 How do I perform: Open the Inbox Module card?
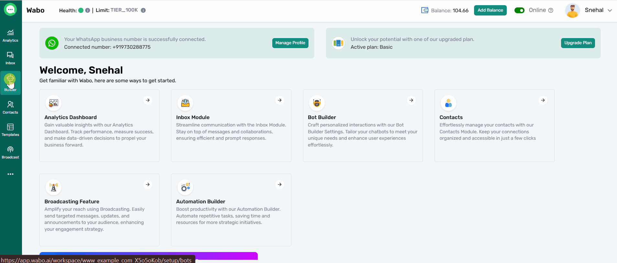[231, 126]
